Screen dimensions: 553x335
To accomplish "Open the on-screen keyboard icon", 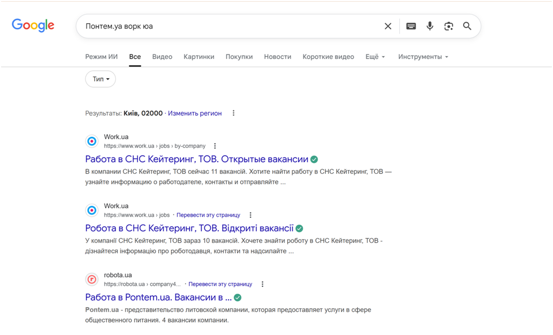I will click(x=411, y=26).
